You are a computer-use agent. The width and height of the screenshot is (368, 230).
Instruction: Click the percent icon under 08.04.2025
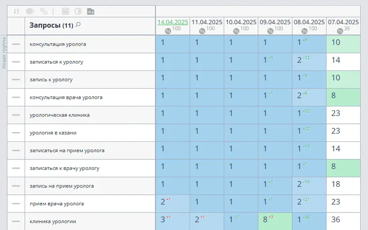(305, 31)
